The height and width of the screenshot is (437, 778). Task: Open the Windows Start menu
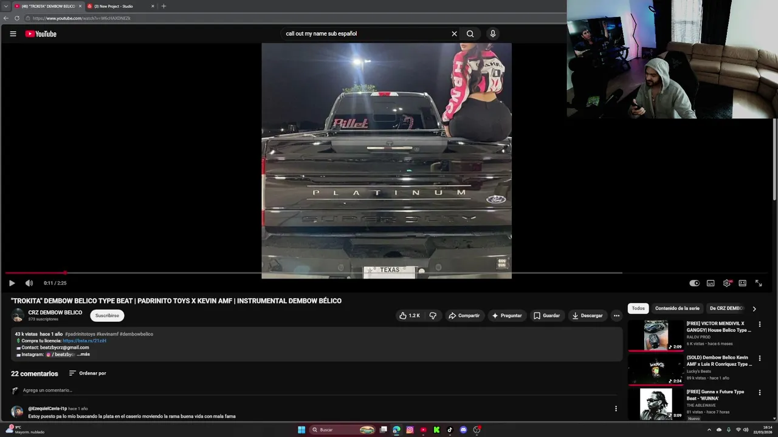coord(301,430)
